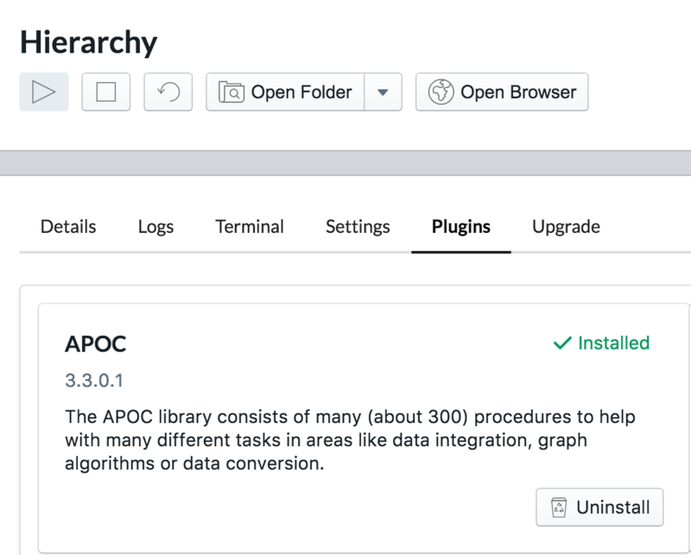Click the APOC plugin title
The image size is (691, 555).
(96, 344)
